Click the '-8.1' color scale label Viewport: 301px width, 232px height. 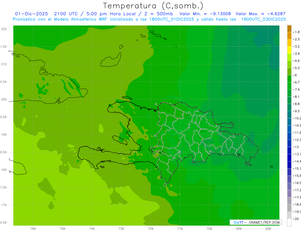296,97
